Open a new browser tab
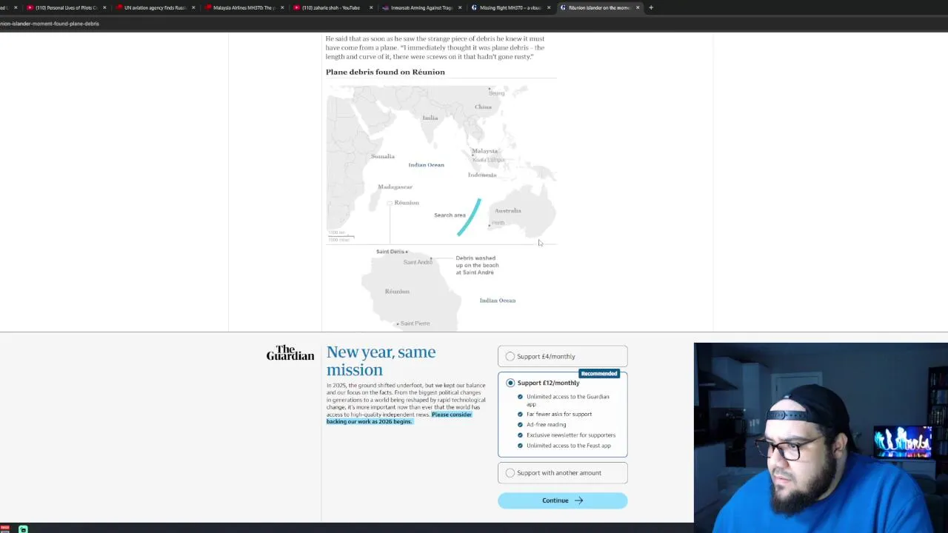948x533 pixels. (x=651, y=7)
